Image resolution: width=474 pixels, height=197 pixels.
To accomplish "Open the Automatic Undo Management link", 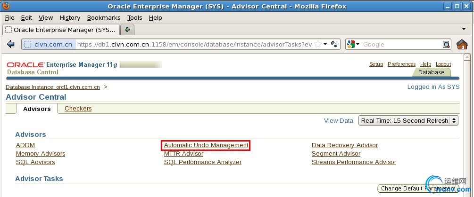I will click(206, 145).
